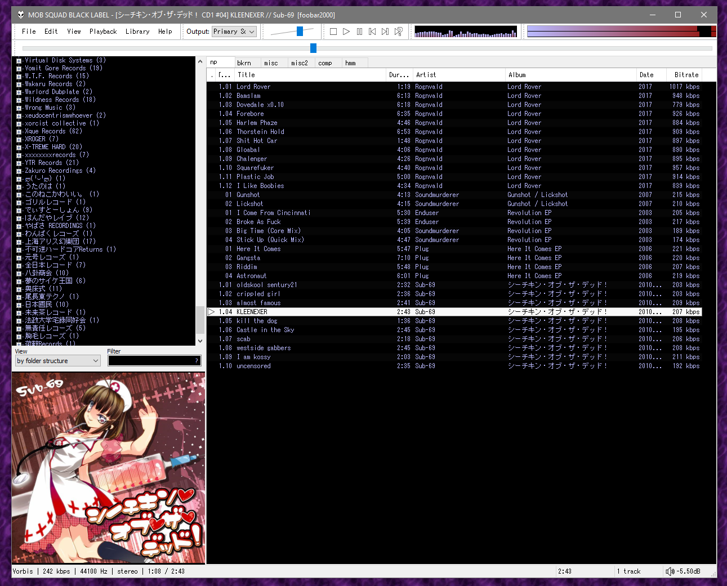This screenshot has width=727, height=586.
Task: Sort the playlist by the Bitrate column header
Action: click(684, 75)
